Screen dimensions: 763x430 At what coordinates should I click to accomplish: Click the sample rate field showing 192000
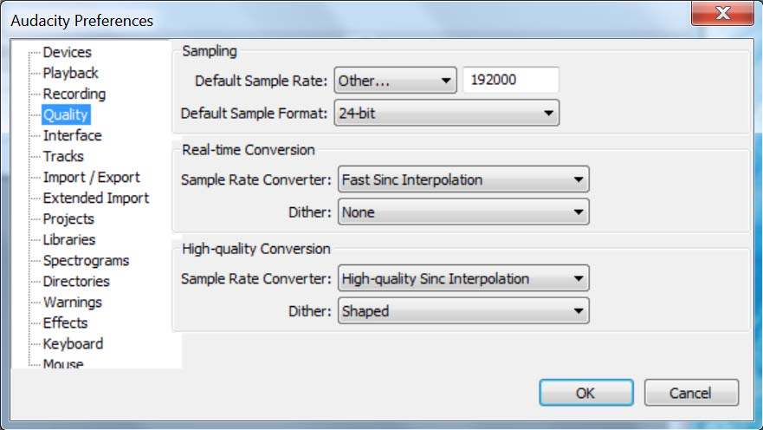(x=511, y=81)
